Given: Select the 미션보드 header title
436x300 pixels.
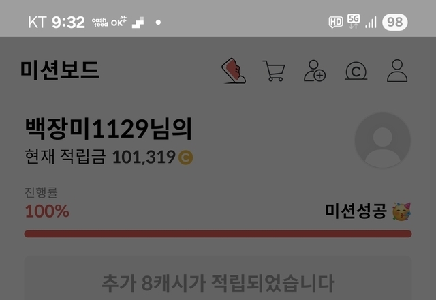Looking at the screenshot, I should [x=59, y=70].
